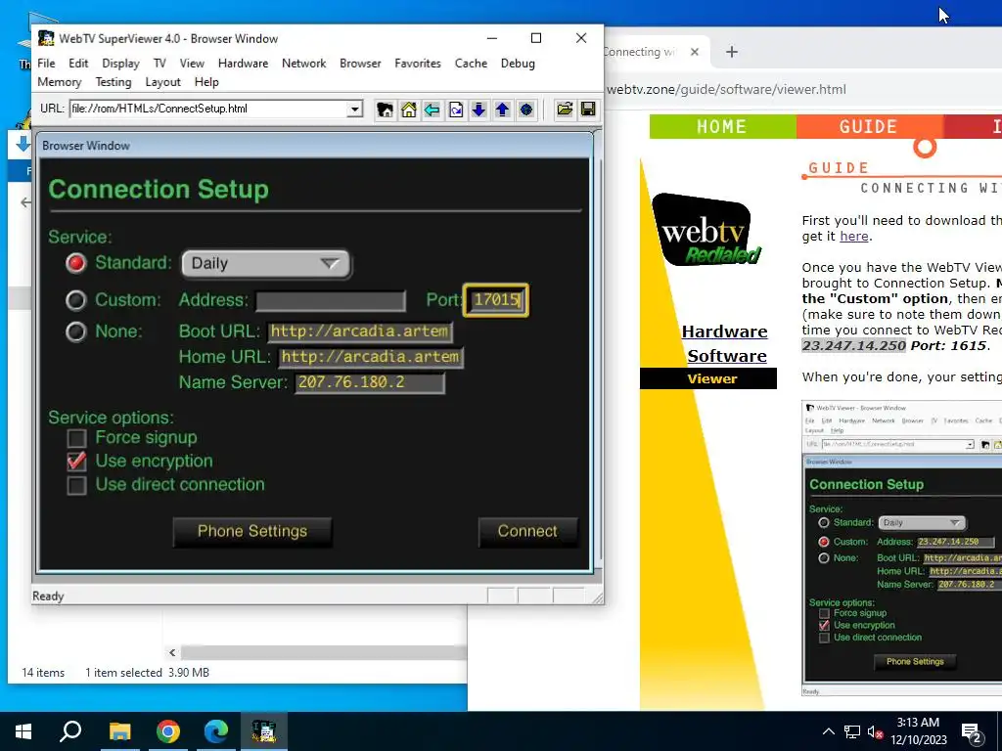The width and height of the screenshot is (1002, 751).
Task: Click the Connect button
Action: tap(527, 531)
